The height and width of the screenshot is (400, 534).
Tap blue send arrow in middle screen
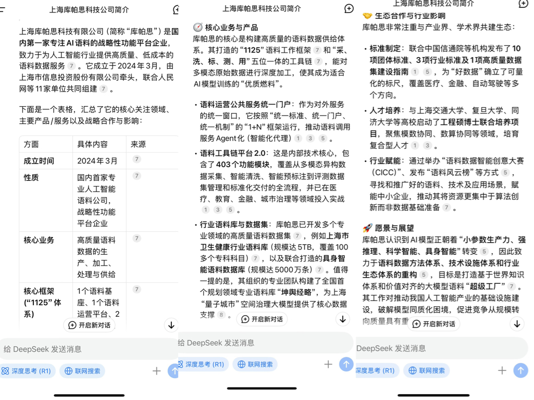click(x=346, y=364)
